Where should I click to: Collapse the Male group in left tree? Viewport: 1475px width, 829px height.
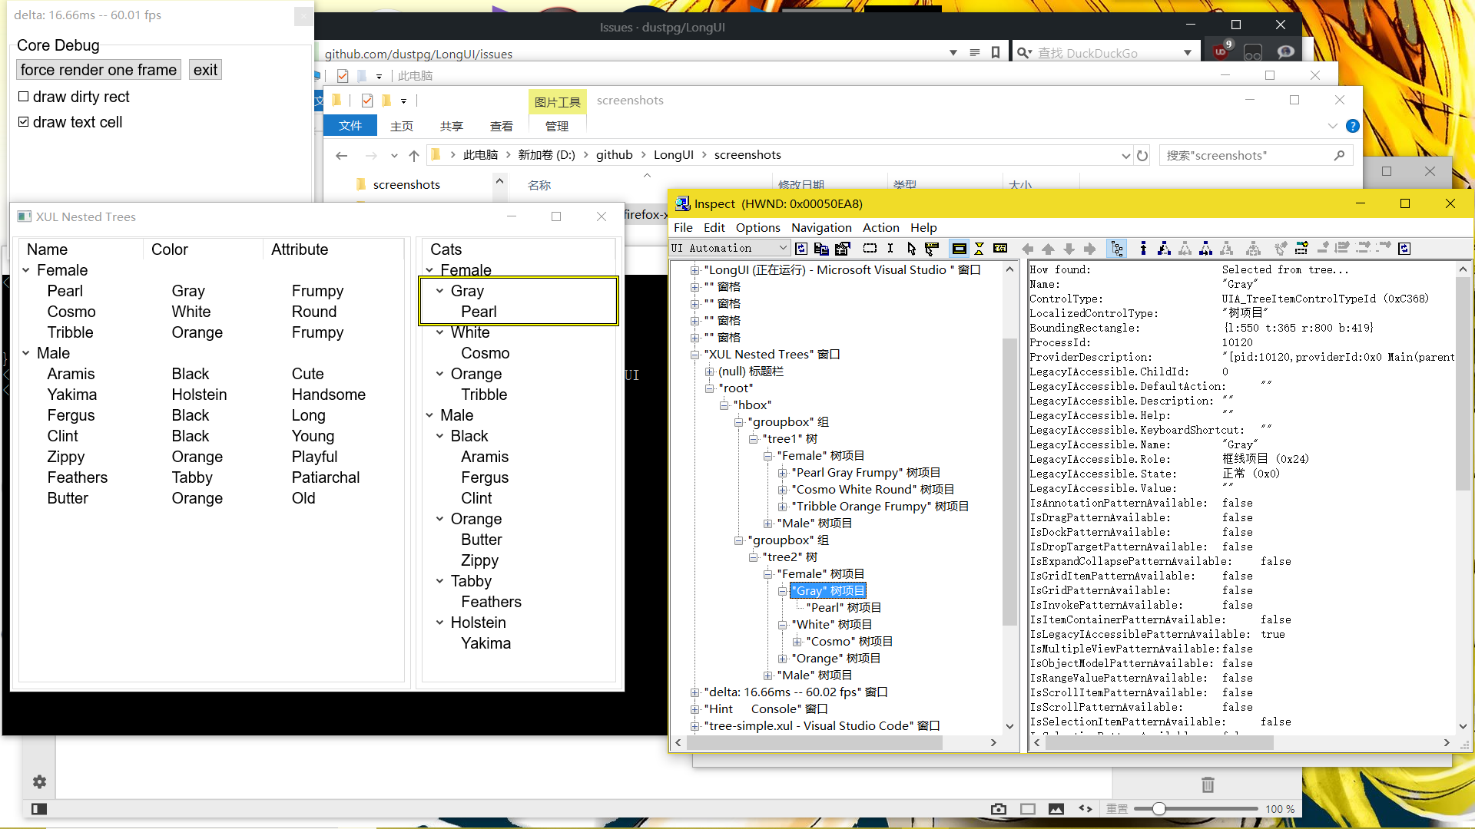click(x=26, y=353)
